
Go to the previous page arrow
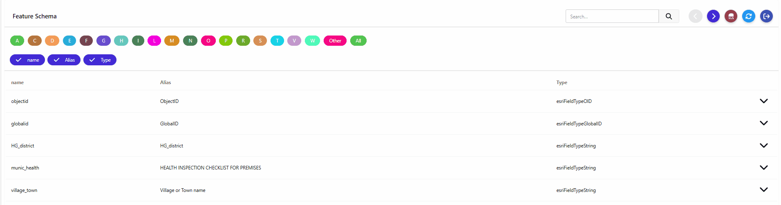(695, 16)
